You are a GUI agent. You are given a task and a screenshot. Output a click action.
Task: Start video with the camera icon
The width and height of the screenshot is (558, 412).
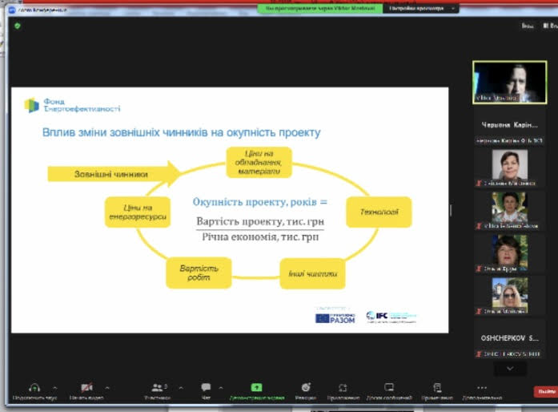click(86, 387)
